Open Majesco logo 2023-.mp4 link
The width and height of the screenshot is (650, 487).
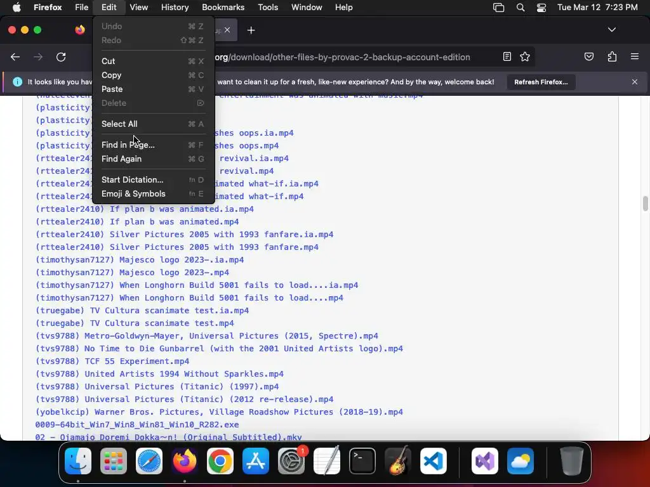pos(132,273)
